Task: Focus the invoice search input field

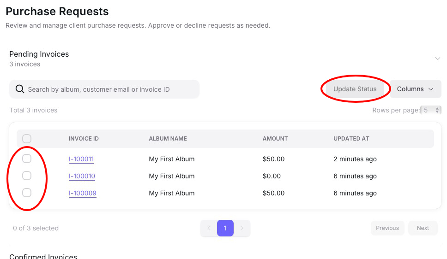Action: tap(111, 89)
